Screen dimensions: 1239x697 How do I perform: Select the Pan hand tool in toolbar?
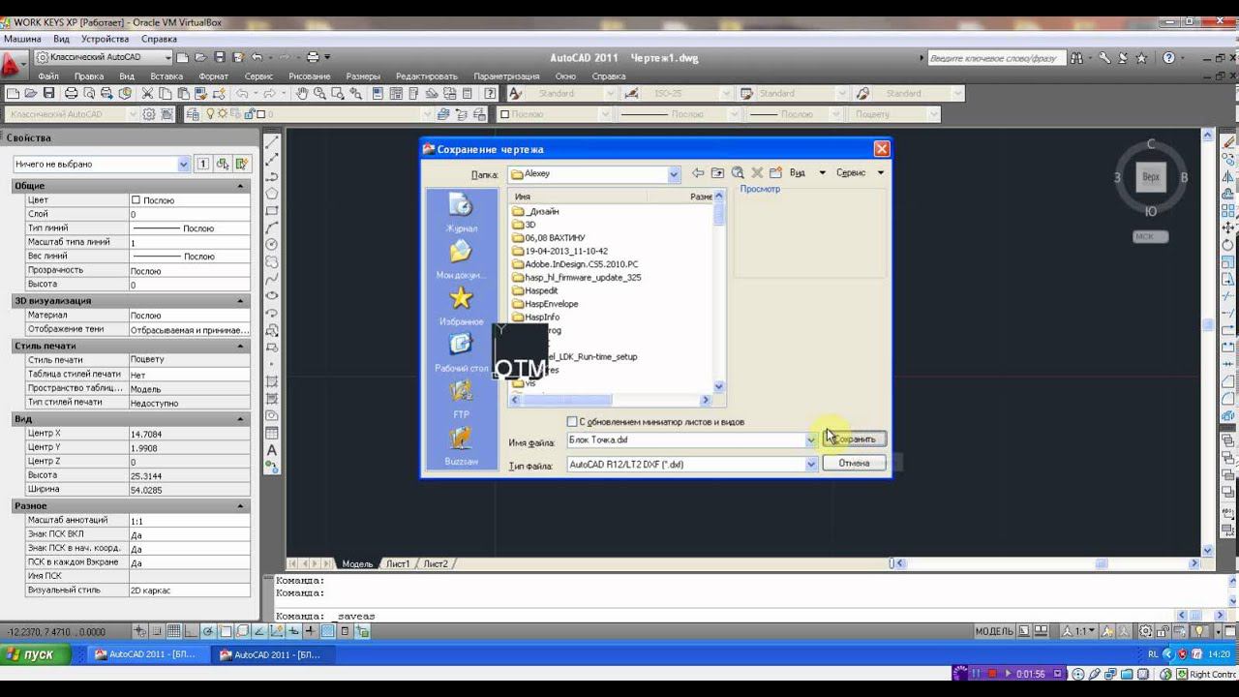(x=302, y=94)
